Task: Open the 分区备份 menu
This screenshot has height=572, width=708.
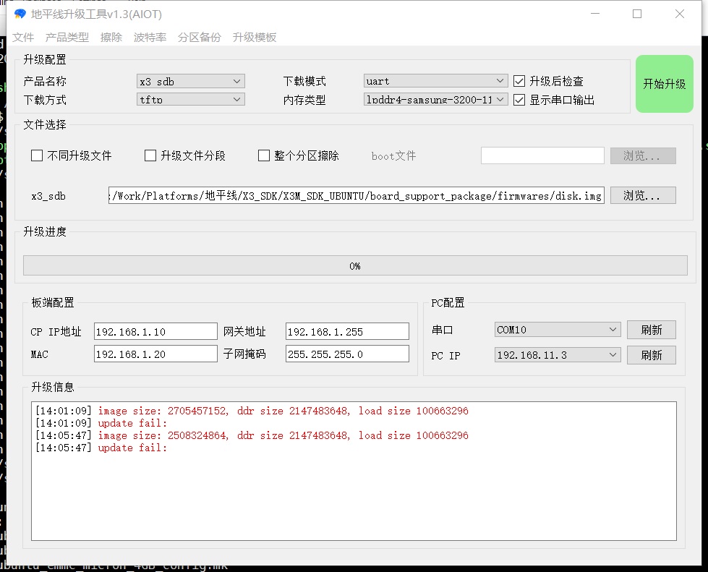Action: click(x=200, y=38)
